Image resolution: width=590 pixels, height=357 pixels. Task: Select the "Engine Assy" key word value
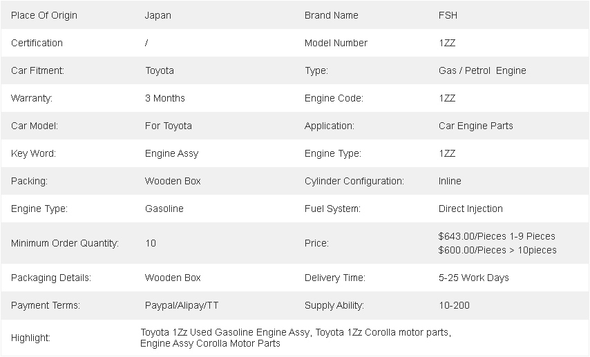pyautogui.click(x=171, y=153)
